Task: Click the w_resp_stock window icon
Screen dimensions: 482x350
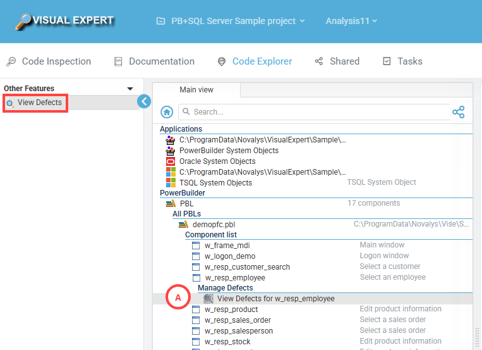Action: pos(196,342)
